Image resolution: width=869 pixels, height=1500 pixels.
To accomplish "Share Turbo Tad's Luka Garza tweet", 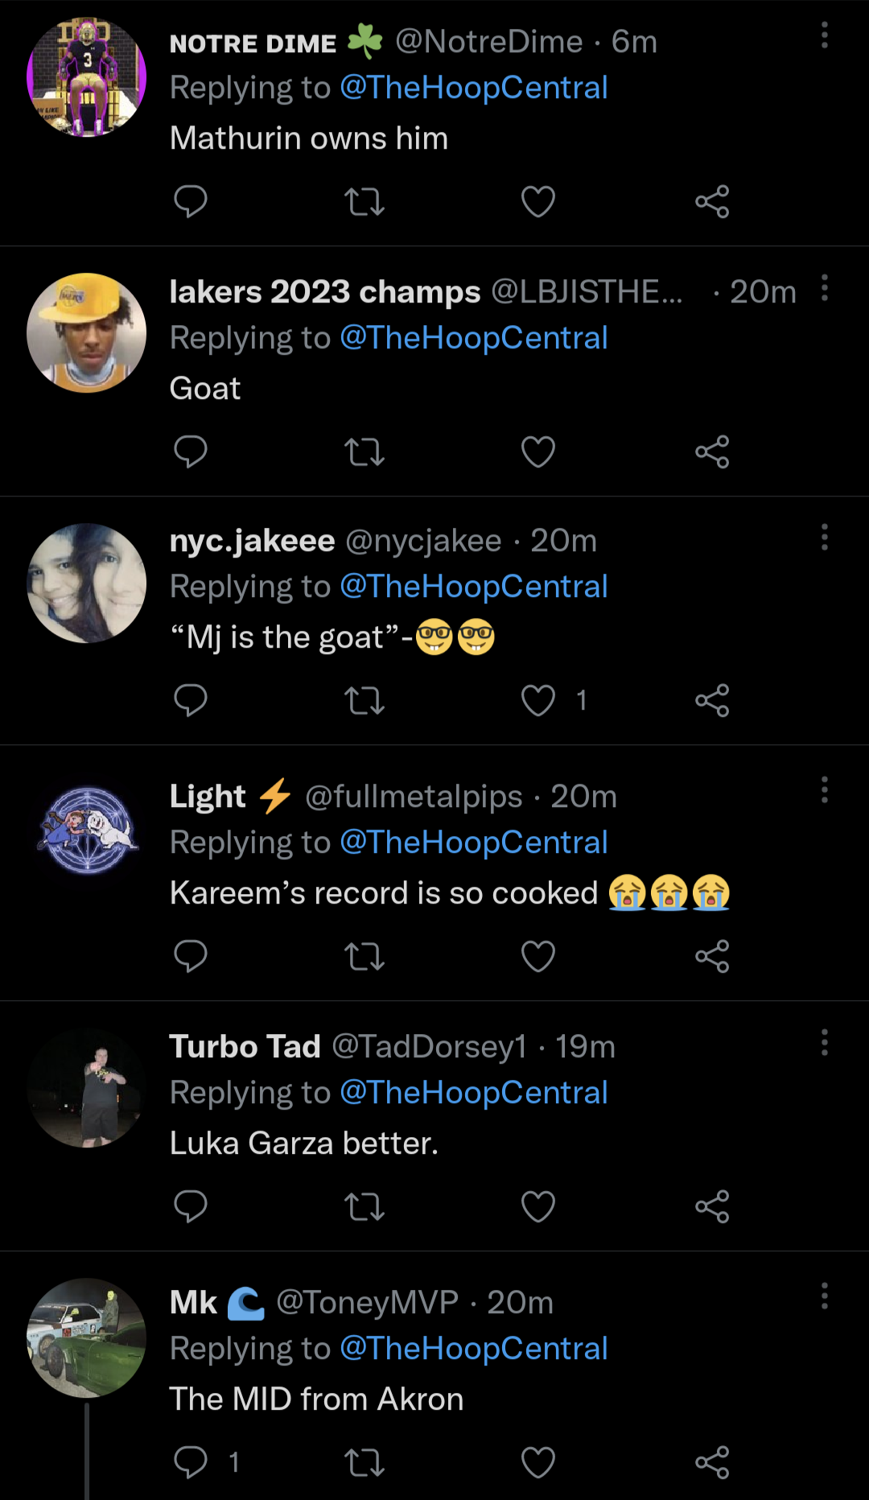I will coord(712,1206).
